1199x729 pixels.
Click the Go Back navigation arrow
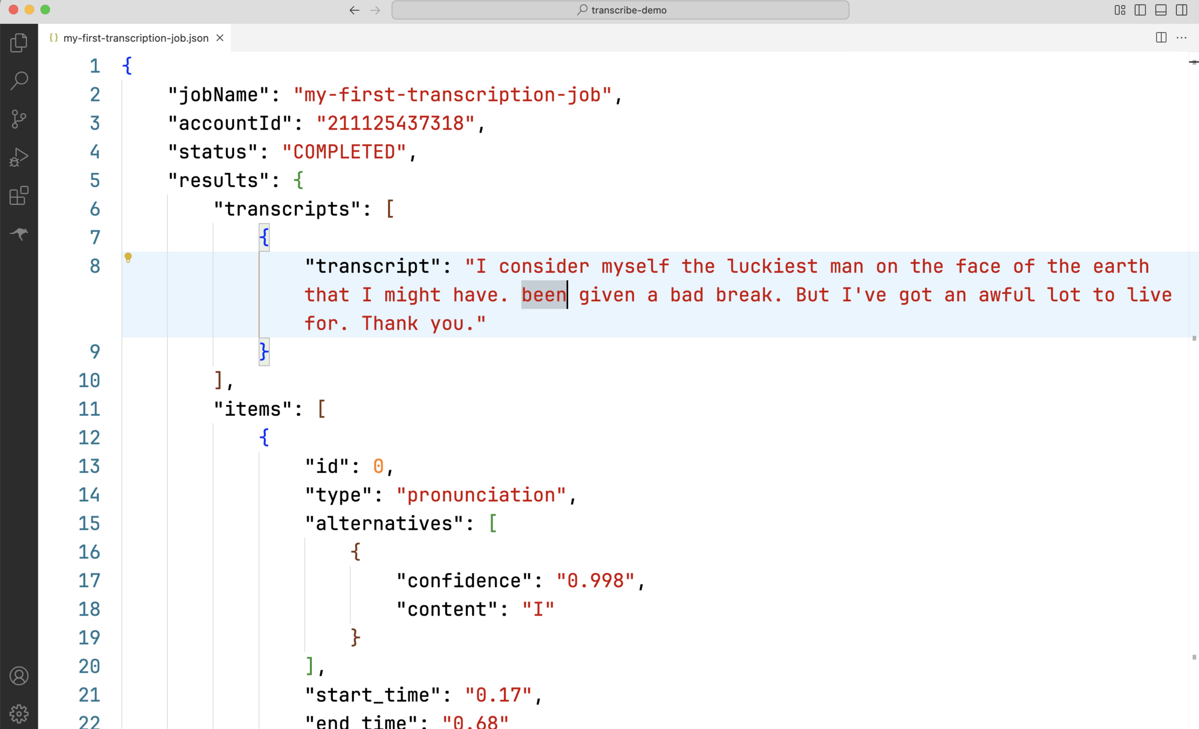pos(354,10)
